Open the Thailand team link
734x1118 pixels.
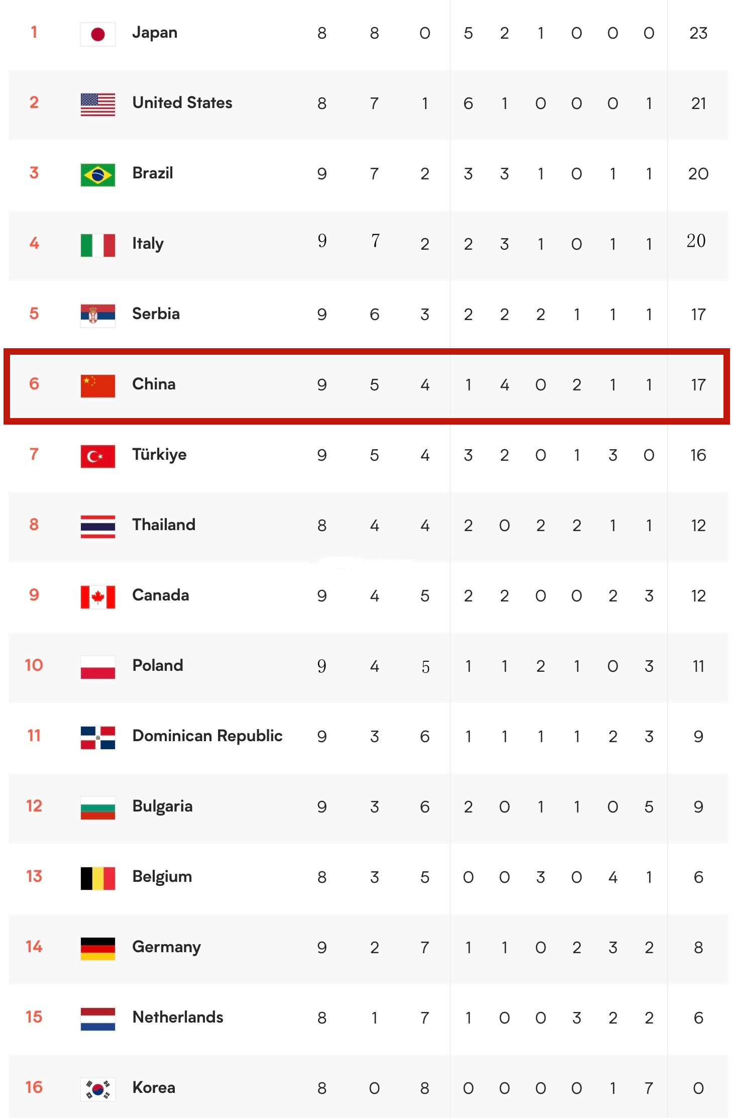pos(164,525)
